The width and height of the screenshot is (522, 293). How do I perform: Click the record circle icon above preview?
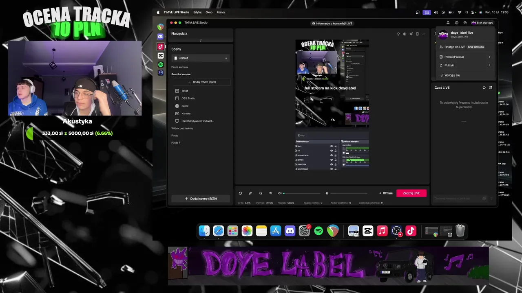point(405,34)
